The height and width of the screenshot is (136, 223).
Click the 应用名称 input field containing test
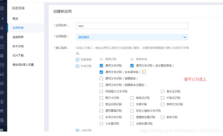click(132, 26)
